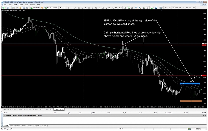This screenshot has height=131, width=208.
Task: Expand the templates dropdown arrow
Action: (x=162, y=8)
